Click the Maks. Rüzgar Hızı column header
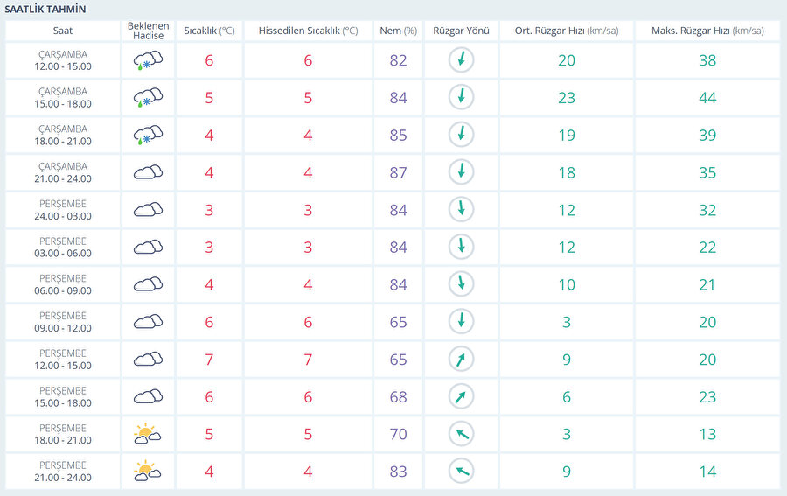The width and height of the screenshot is (787, 496). tap(707, 31)
